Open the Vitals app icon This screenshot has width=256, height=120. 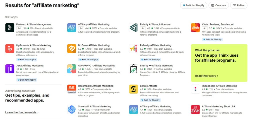195,28
